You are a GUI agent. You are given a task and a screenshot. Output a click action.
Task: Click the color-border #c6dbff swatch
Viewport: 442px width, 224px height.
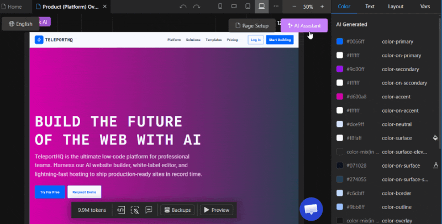click(340, 193)
